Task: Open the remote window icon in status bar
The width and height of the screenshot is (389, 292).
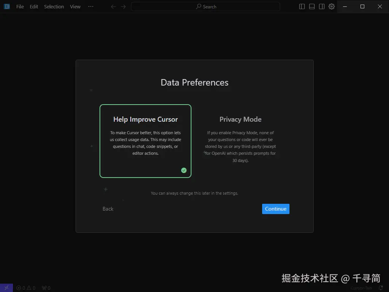Action: point(6,288)
